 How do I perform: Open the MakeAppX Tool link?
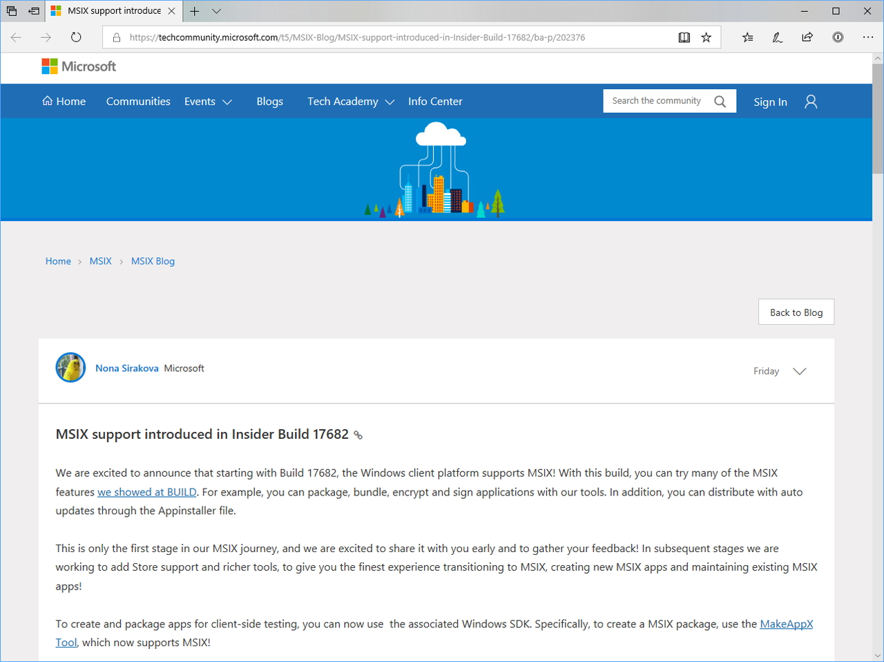(786, 623)
